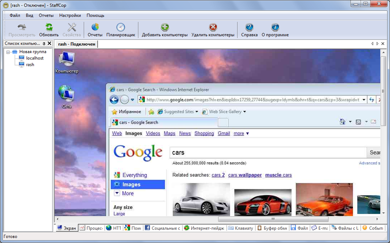Click vertical scrollbar down arrow of remote view
390x243 pixels.
tap(384, 213)
